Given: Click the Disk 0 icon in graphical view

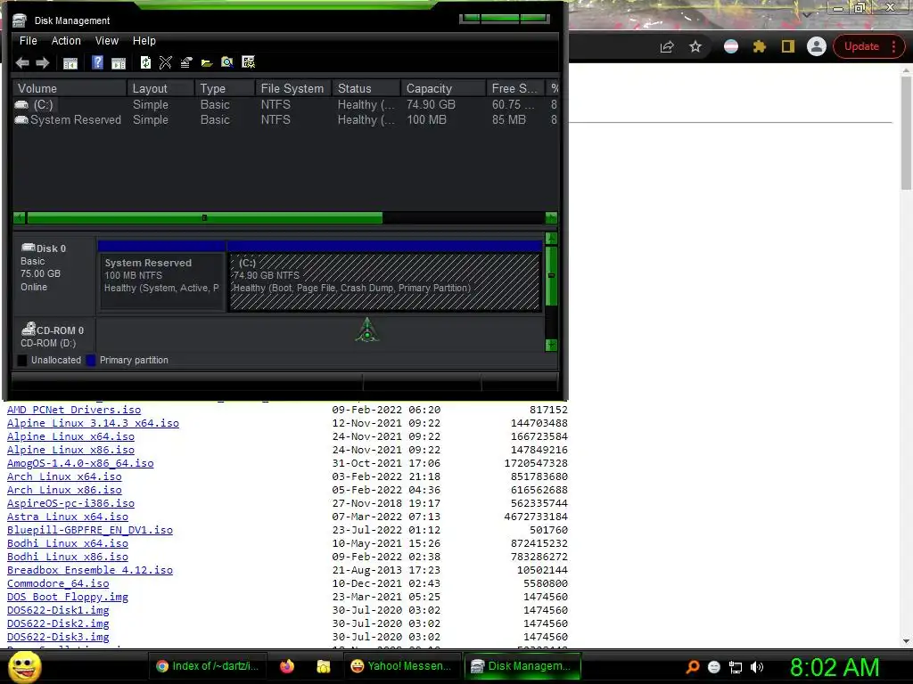Looking at the screenshot, I should pyautogui.click(x=29, y=248).
